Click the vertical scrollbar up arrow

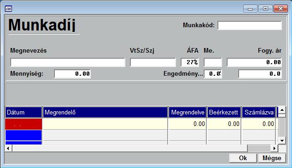click(282, 110)
